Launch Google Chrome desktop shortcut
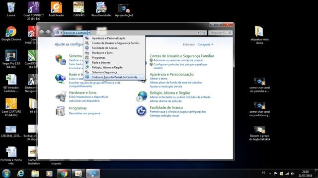Screen dimensions: 318x178 pos(11,33)
